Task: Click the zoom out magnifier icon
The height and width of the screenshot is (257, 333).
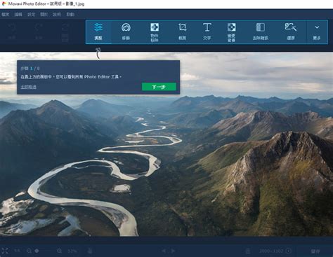Action: pos(29,251)
